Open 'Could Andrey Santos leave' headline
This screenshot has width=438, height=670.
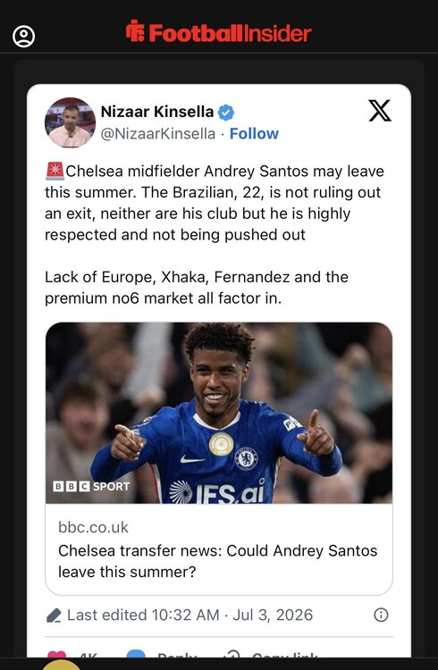218,561
